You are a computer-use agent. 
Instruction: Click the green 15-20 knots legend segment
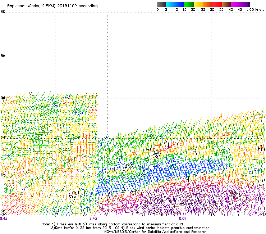pos(189,4)
